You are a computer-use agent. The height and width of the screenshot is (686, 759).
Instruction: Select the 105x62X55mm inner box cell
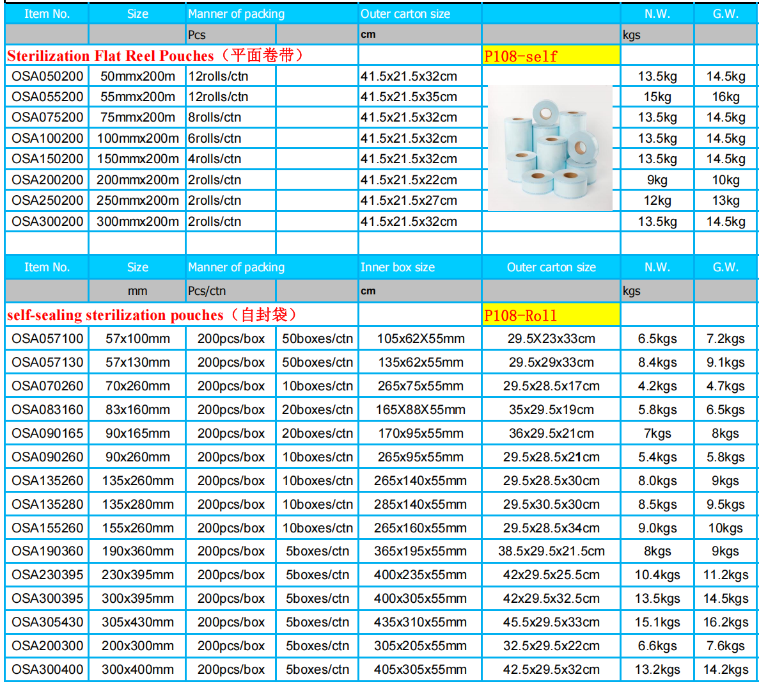click(x=420, y=339)
